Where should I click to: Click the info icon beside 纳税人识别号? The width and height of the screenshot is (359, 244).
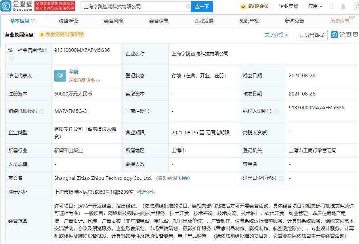pos(276,111)
